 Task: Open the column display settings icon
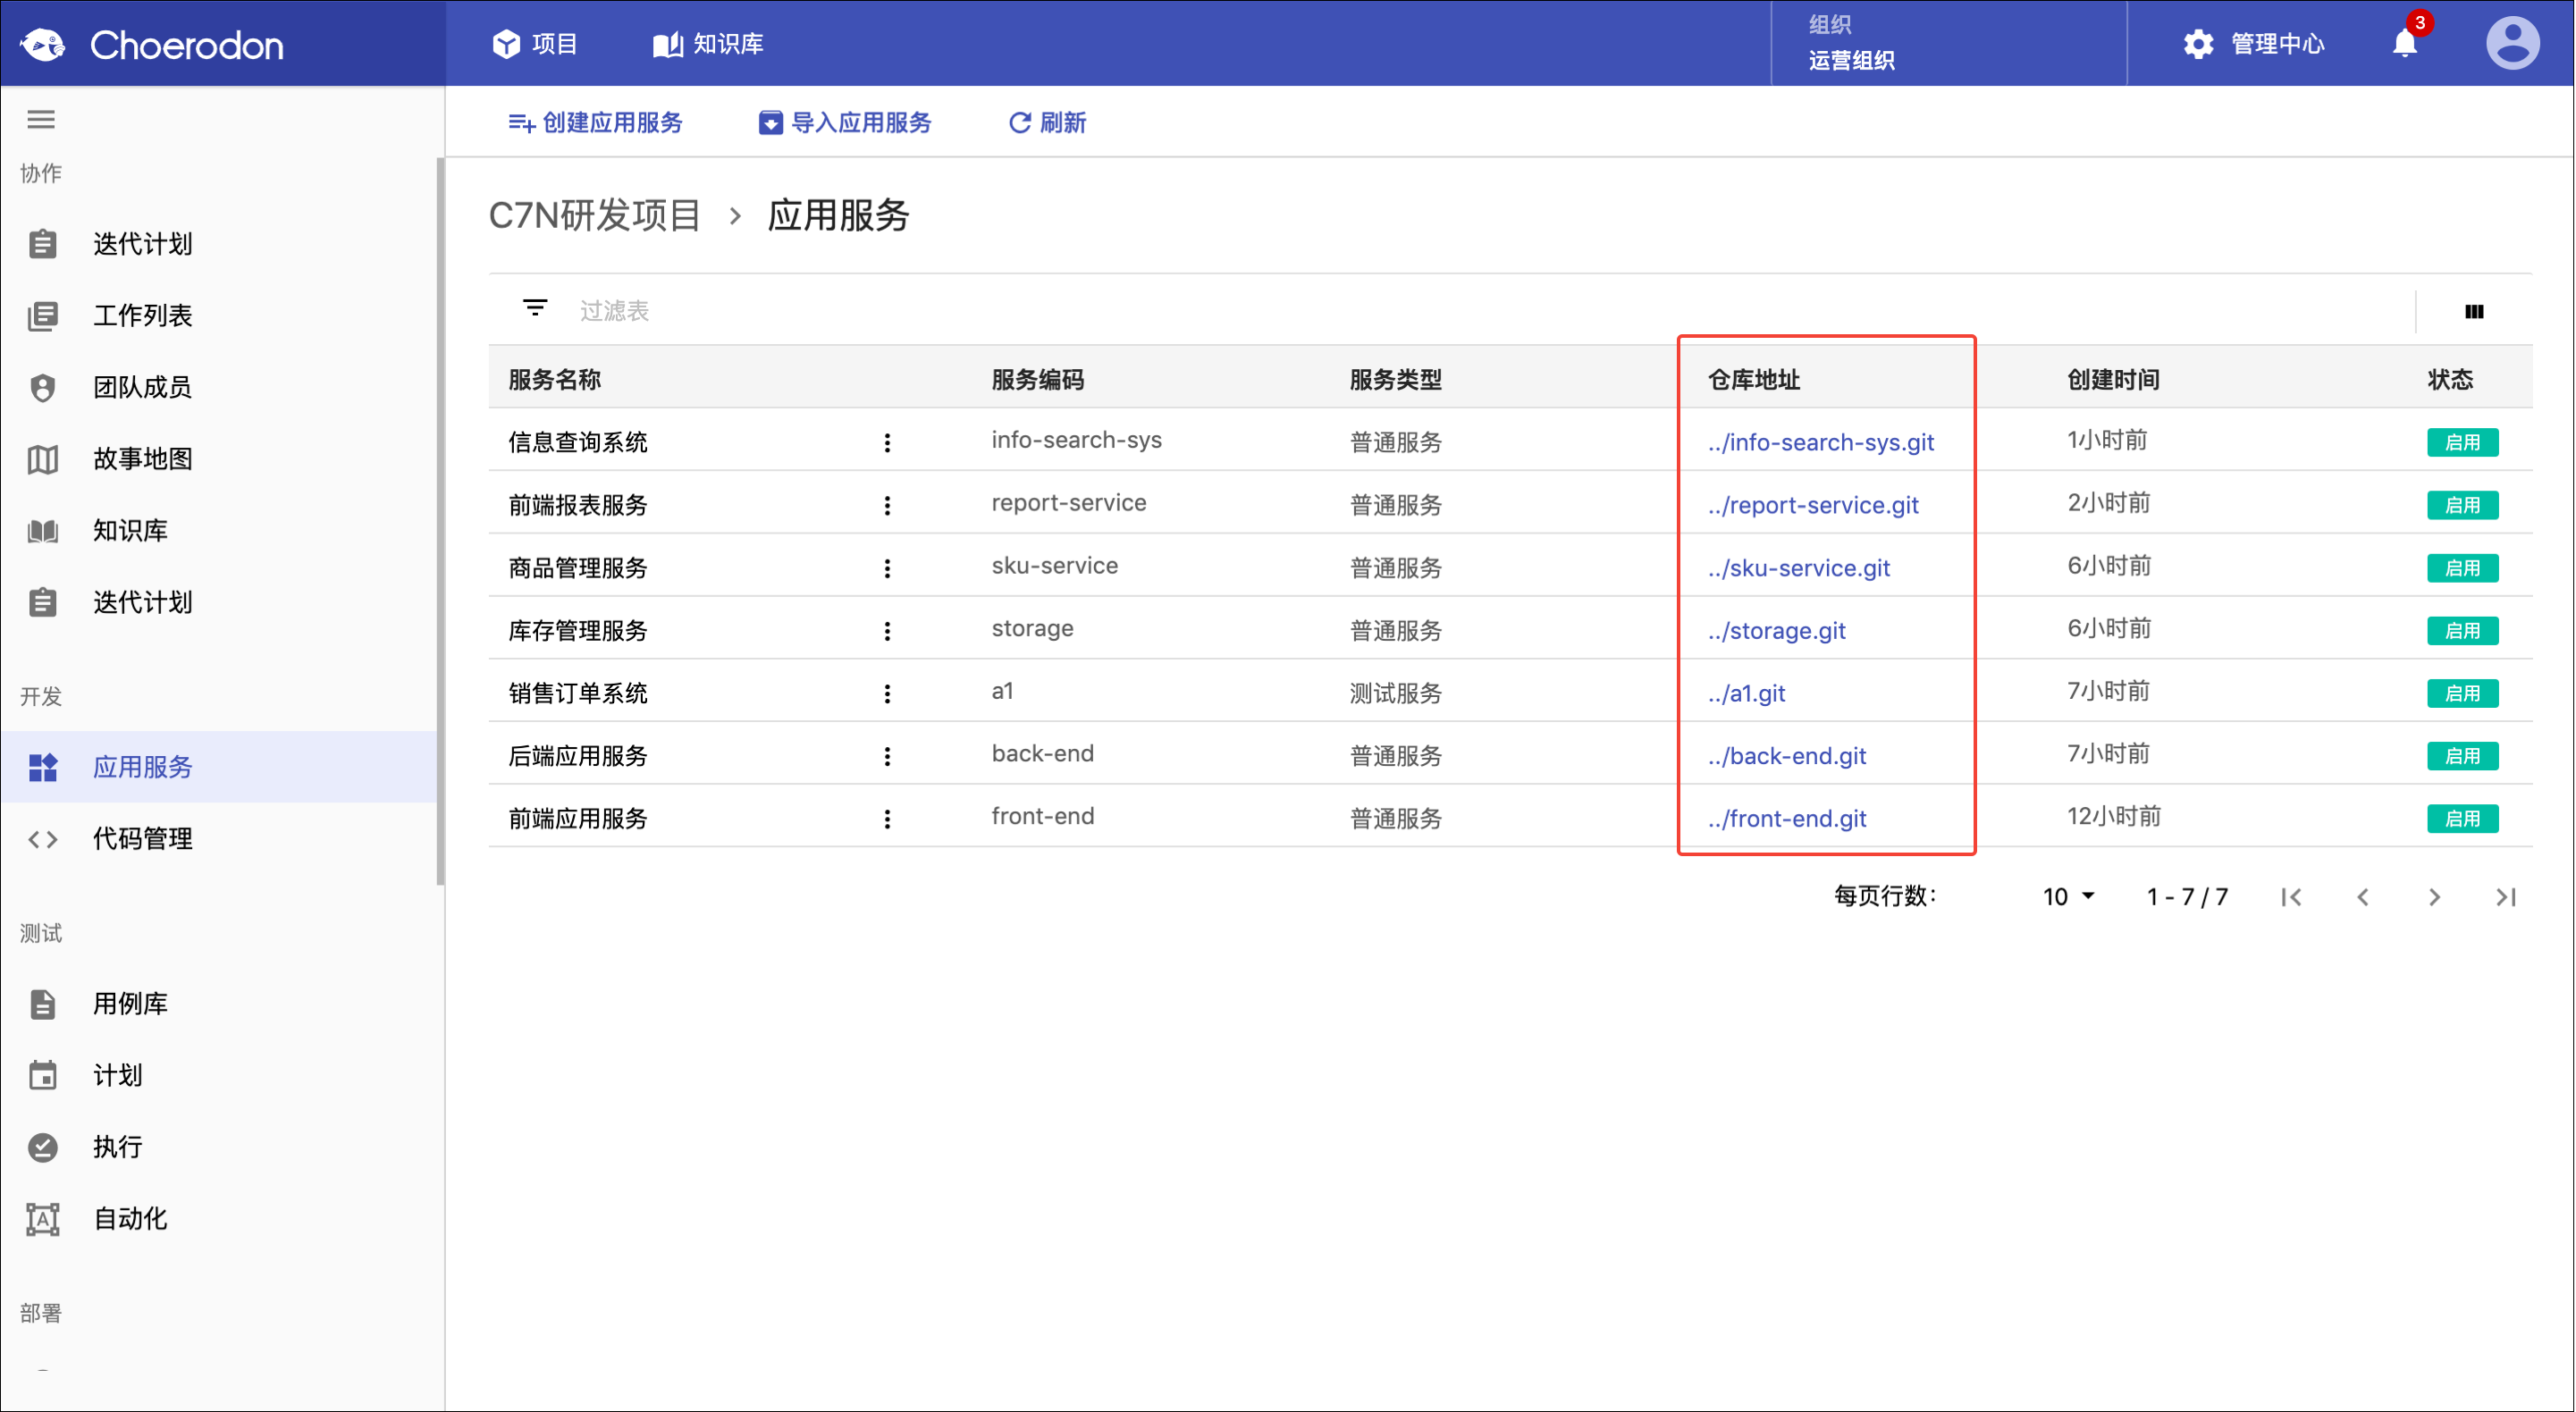coord(2474,312)
